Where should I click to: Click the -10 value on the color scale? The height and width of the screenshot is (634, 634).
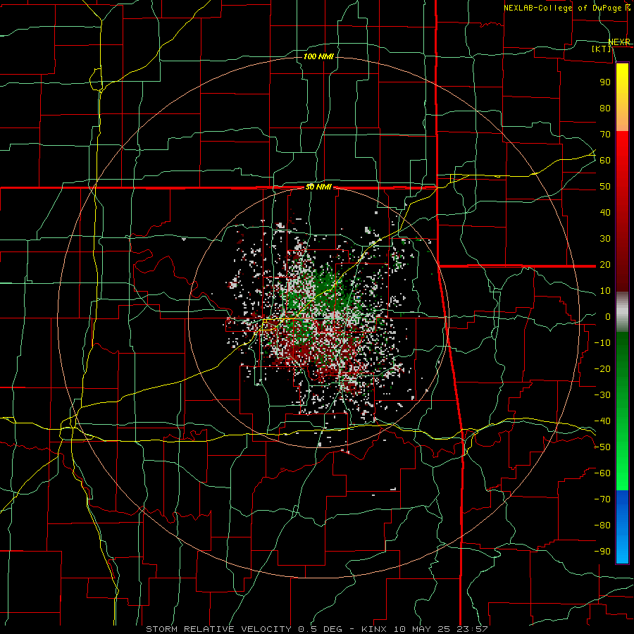click(x=602, y=343)
